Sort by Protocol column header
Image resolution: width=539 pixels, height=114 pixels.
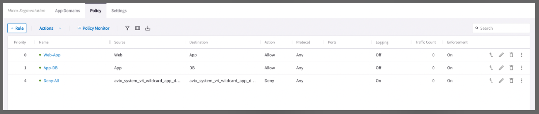[x=303, y=42]
